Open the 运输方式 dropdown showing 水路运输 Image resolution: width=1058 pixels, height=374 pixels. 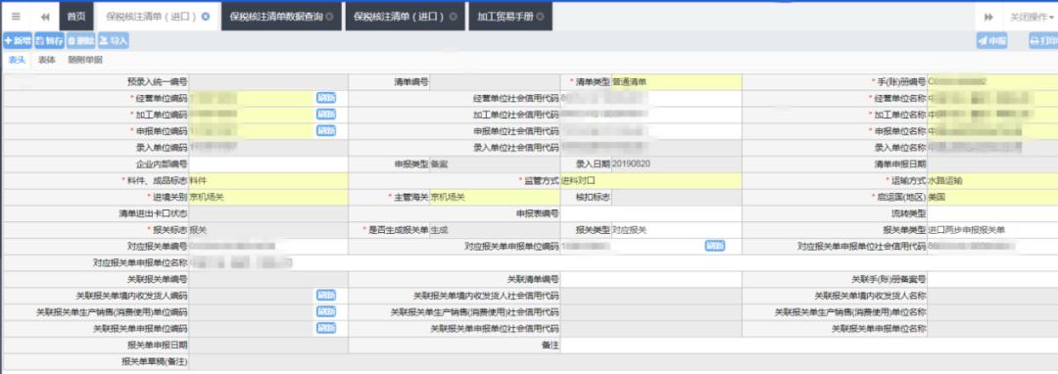(x=992, y=180)
